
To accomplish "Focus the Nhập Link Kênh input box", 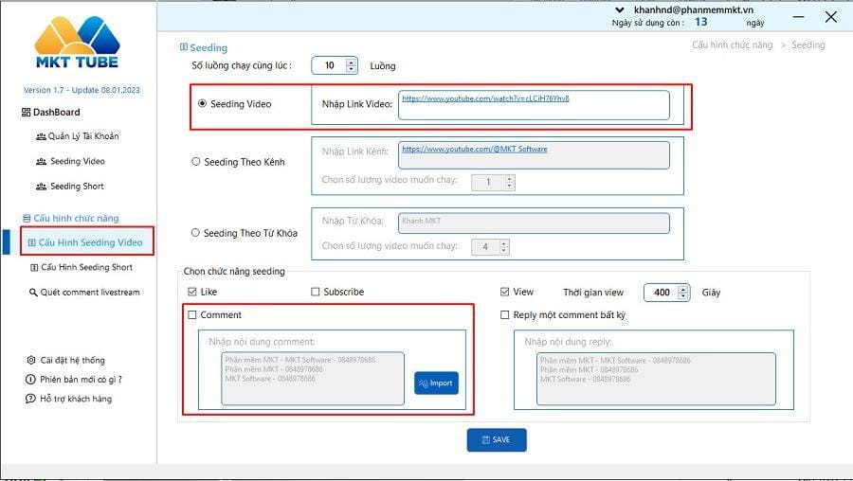I will [534, 155].
